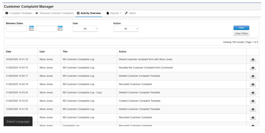Click the date 12/08/2020 12:41:34
This screenshot has height=133, width=265.
(17, 109)
